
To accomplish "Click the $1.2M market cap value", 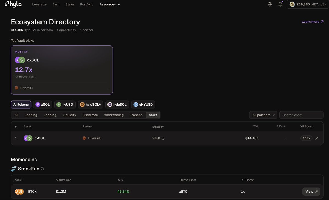I will click(61, 192).
